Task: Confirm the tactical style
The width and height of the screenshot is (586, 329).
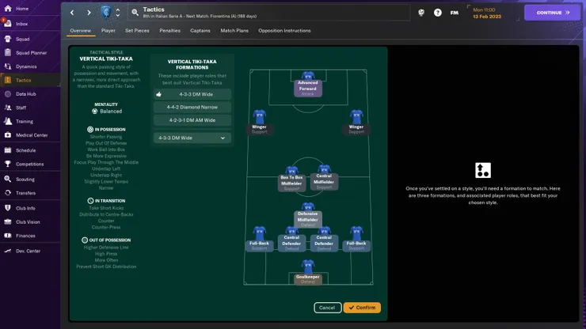Action: [362, 308]
